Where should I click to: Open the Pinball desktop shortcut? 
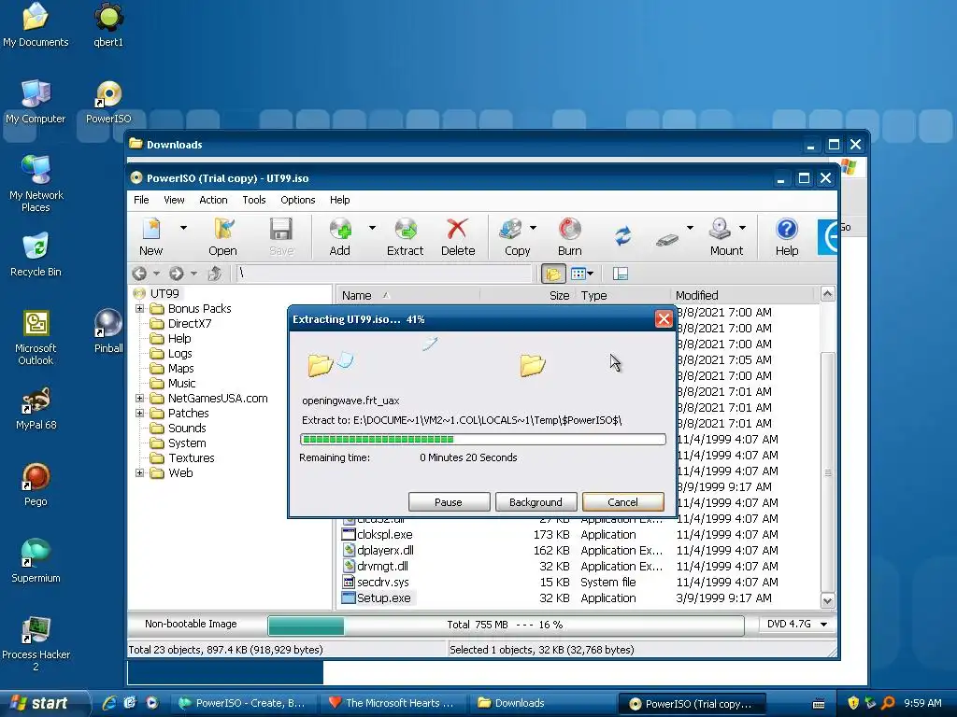(x=108, y=331)
